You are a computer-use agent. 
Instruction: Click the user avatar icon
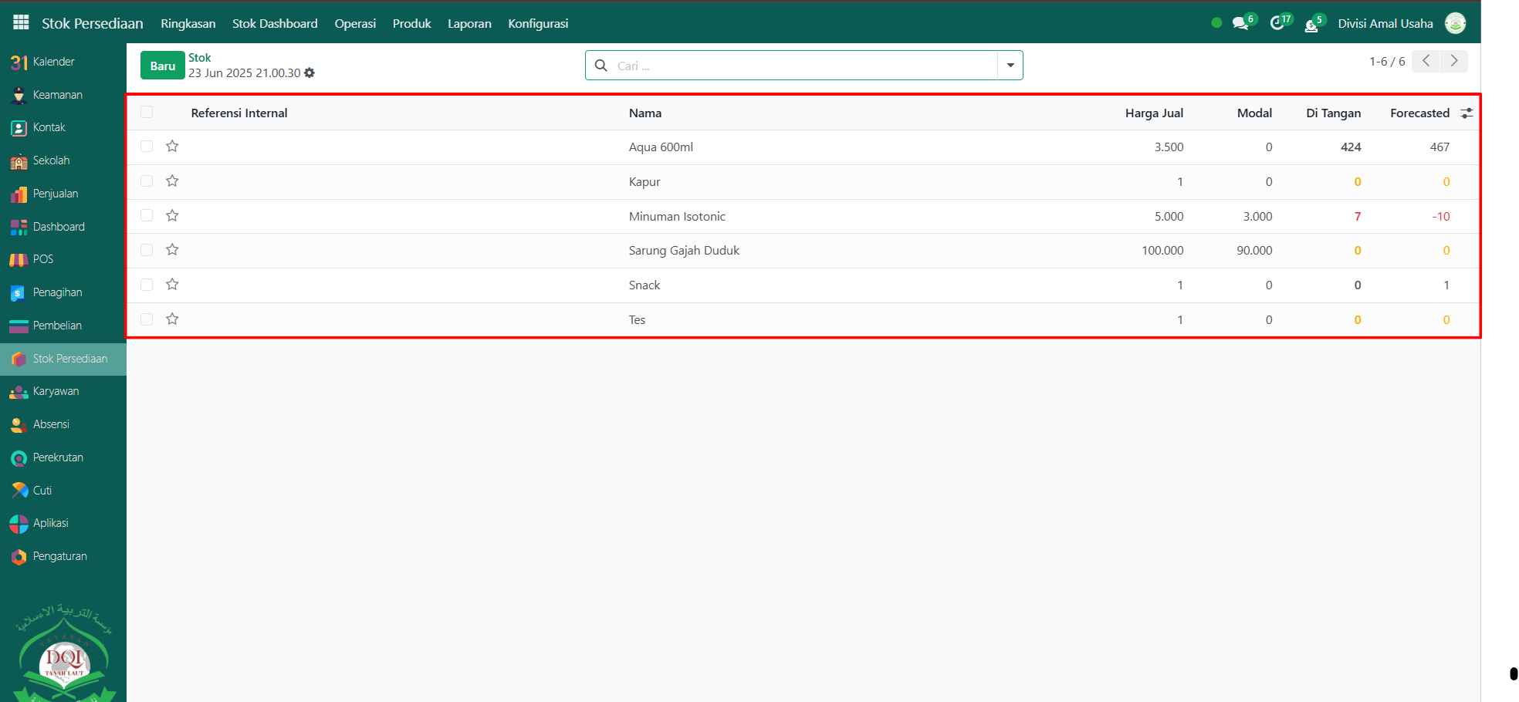click(x=1455, y=23)
